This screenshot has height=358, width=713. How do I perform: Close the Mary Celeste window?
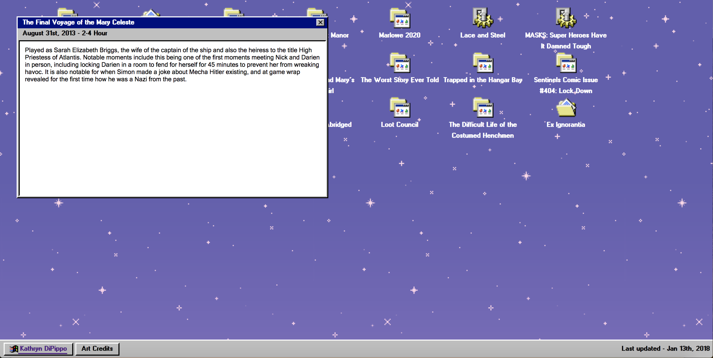pyautogui.click(x=320, y=22)
